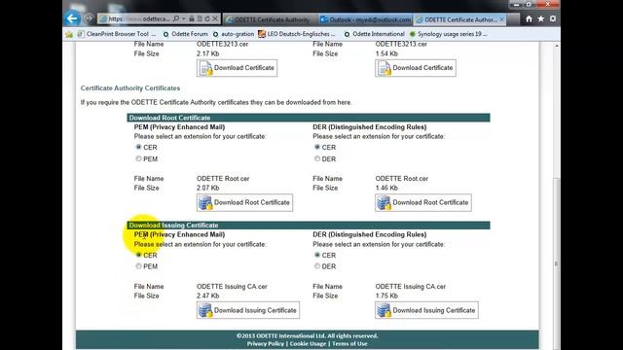The height and width of the screenshot is (350, 623).
Task: Open the Odette Forum favorite
Action: point(186,34)
